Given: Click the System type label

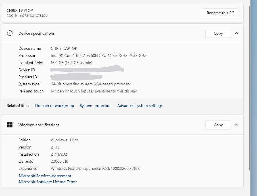Looking at the screenshot, I should pyautogui.click(x=29, y=84).
